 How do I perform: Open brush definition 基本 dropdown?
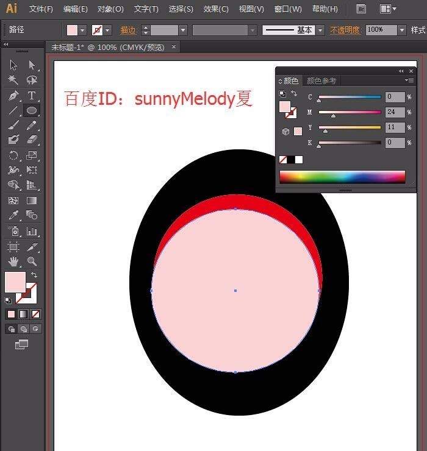(x=320, y=30)
